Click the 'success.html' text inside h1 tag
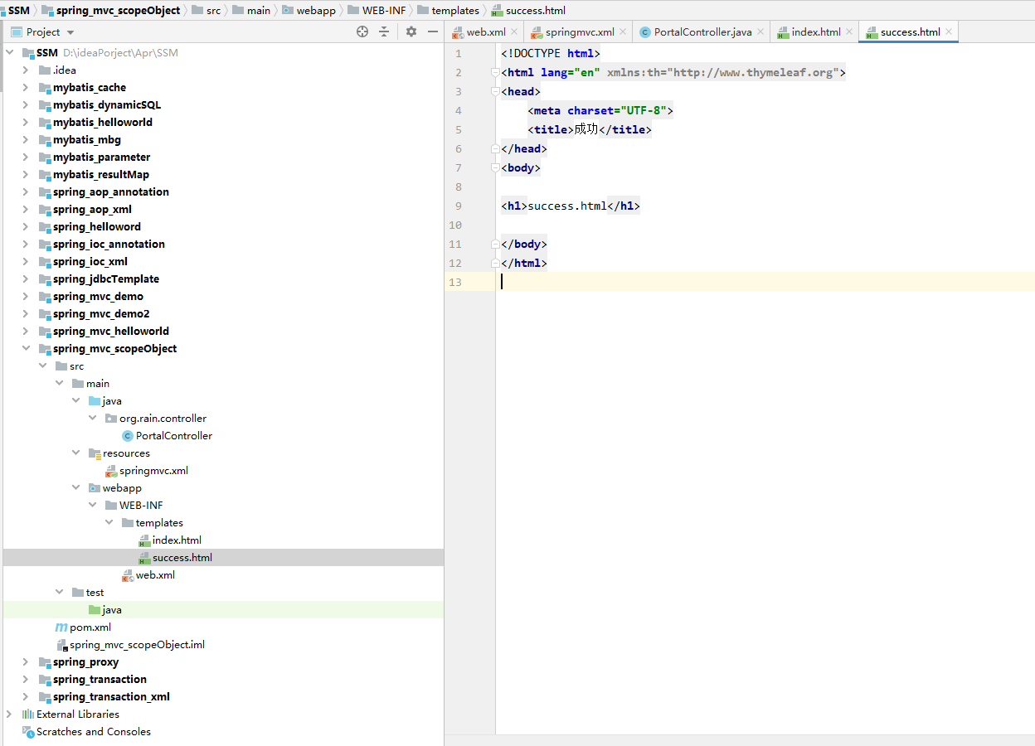 (x=567, y=206)
